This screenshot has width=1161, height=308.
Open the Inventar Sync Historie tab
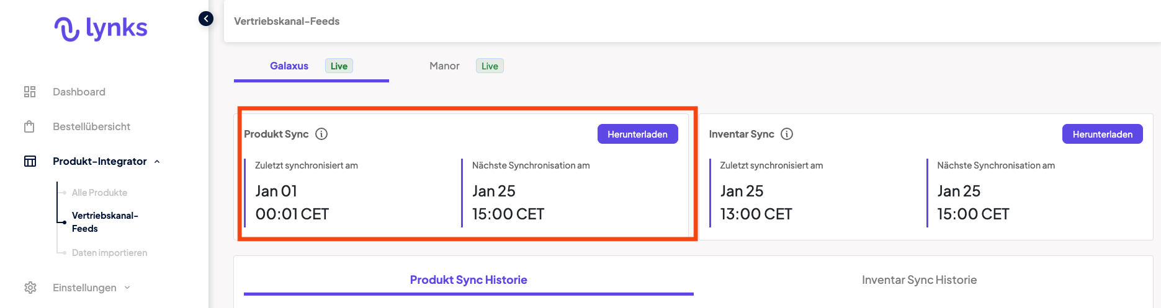[x=919, y=280]
